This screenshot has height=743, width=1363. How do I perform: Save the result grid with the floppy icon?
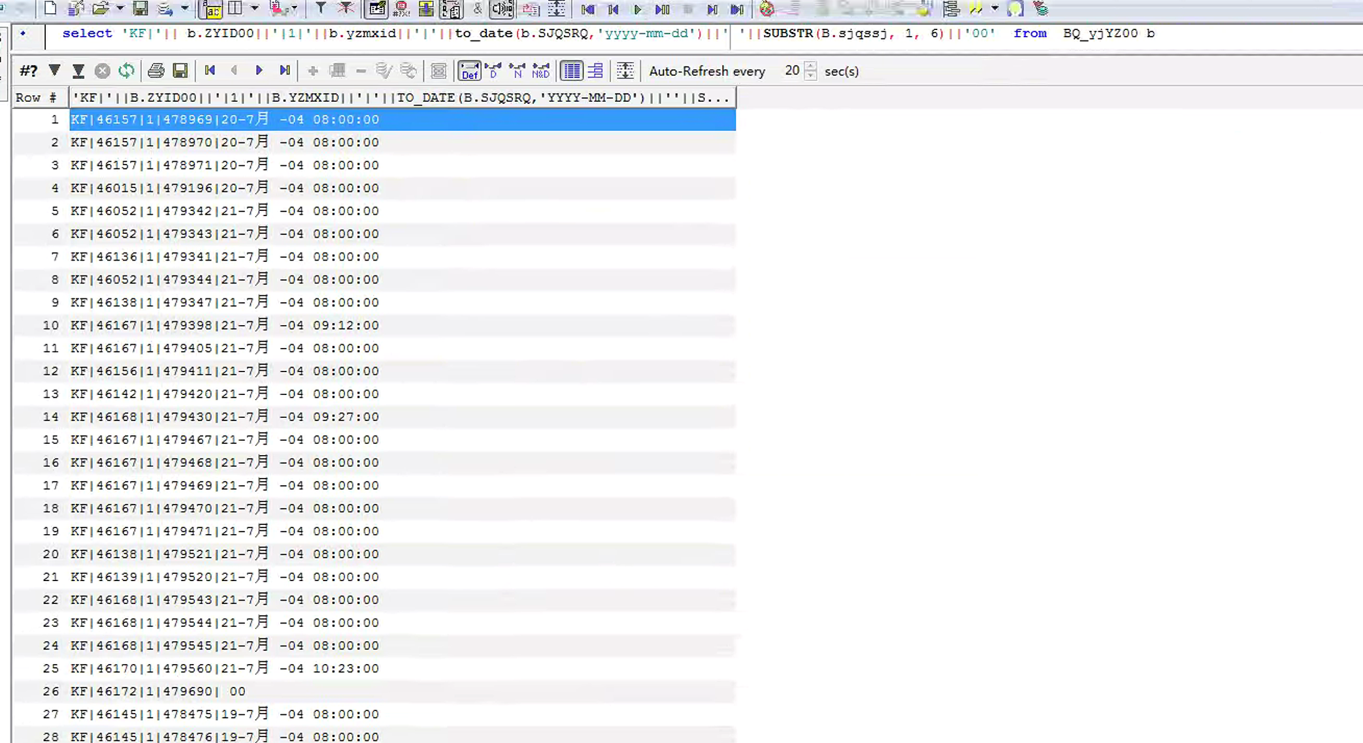click(180, 71)
